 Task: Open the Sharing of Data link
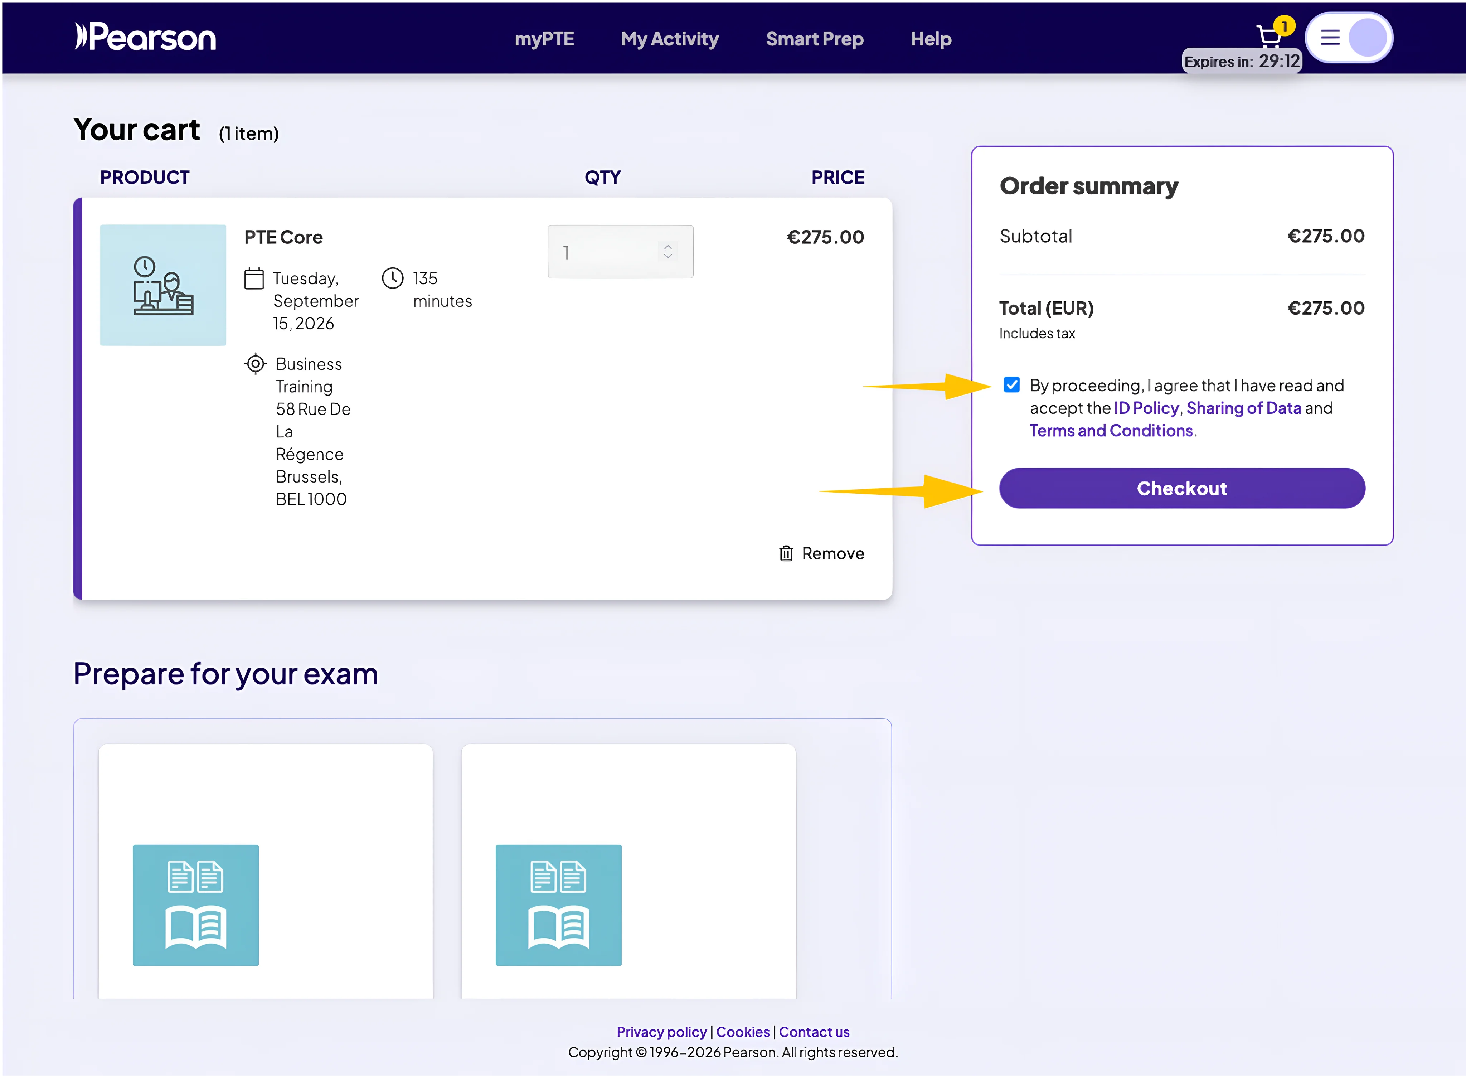pos(1244,408)
